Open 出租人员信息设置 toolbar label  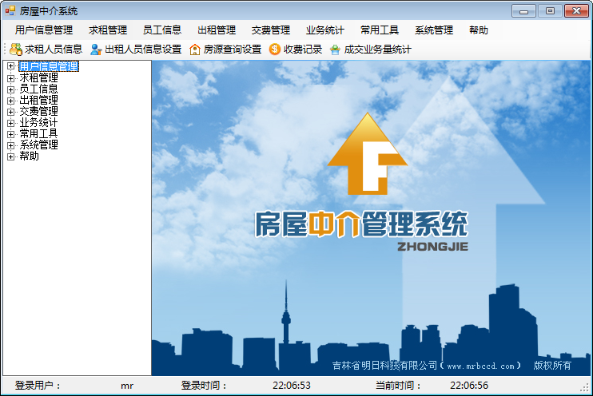point(143,49)
